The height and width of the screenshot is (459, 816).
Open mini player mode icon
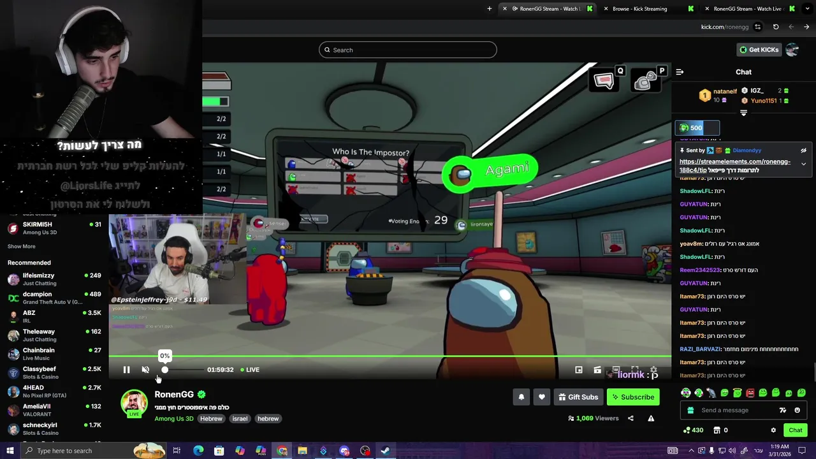pyautogui.click(x=578, y=370)
